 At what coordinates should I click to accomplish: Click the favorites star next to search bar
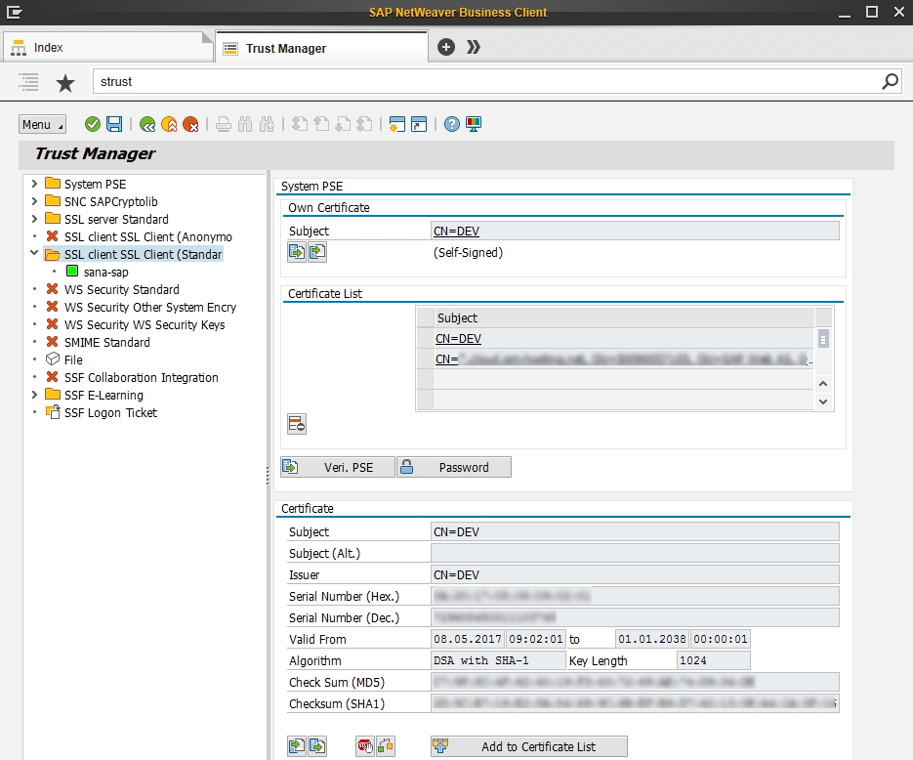[x=64, y=83]
